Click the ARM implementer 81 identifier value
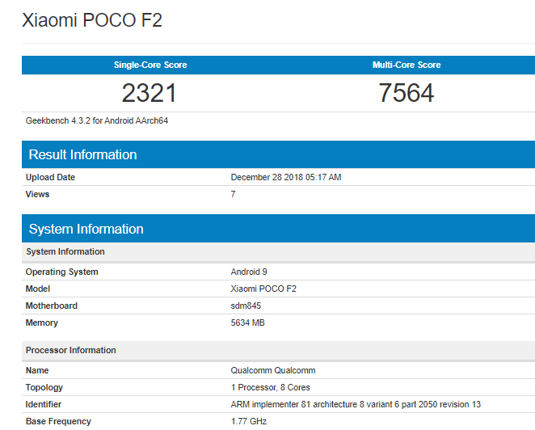The width and height of the screenshot is (535, 430). [x=356, y=404]
